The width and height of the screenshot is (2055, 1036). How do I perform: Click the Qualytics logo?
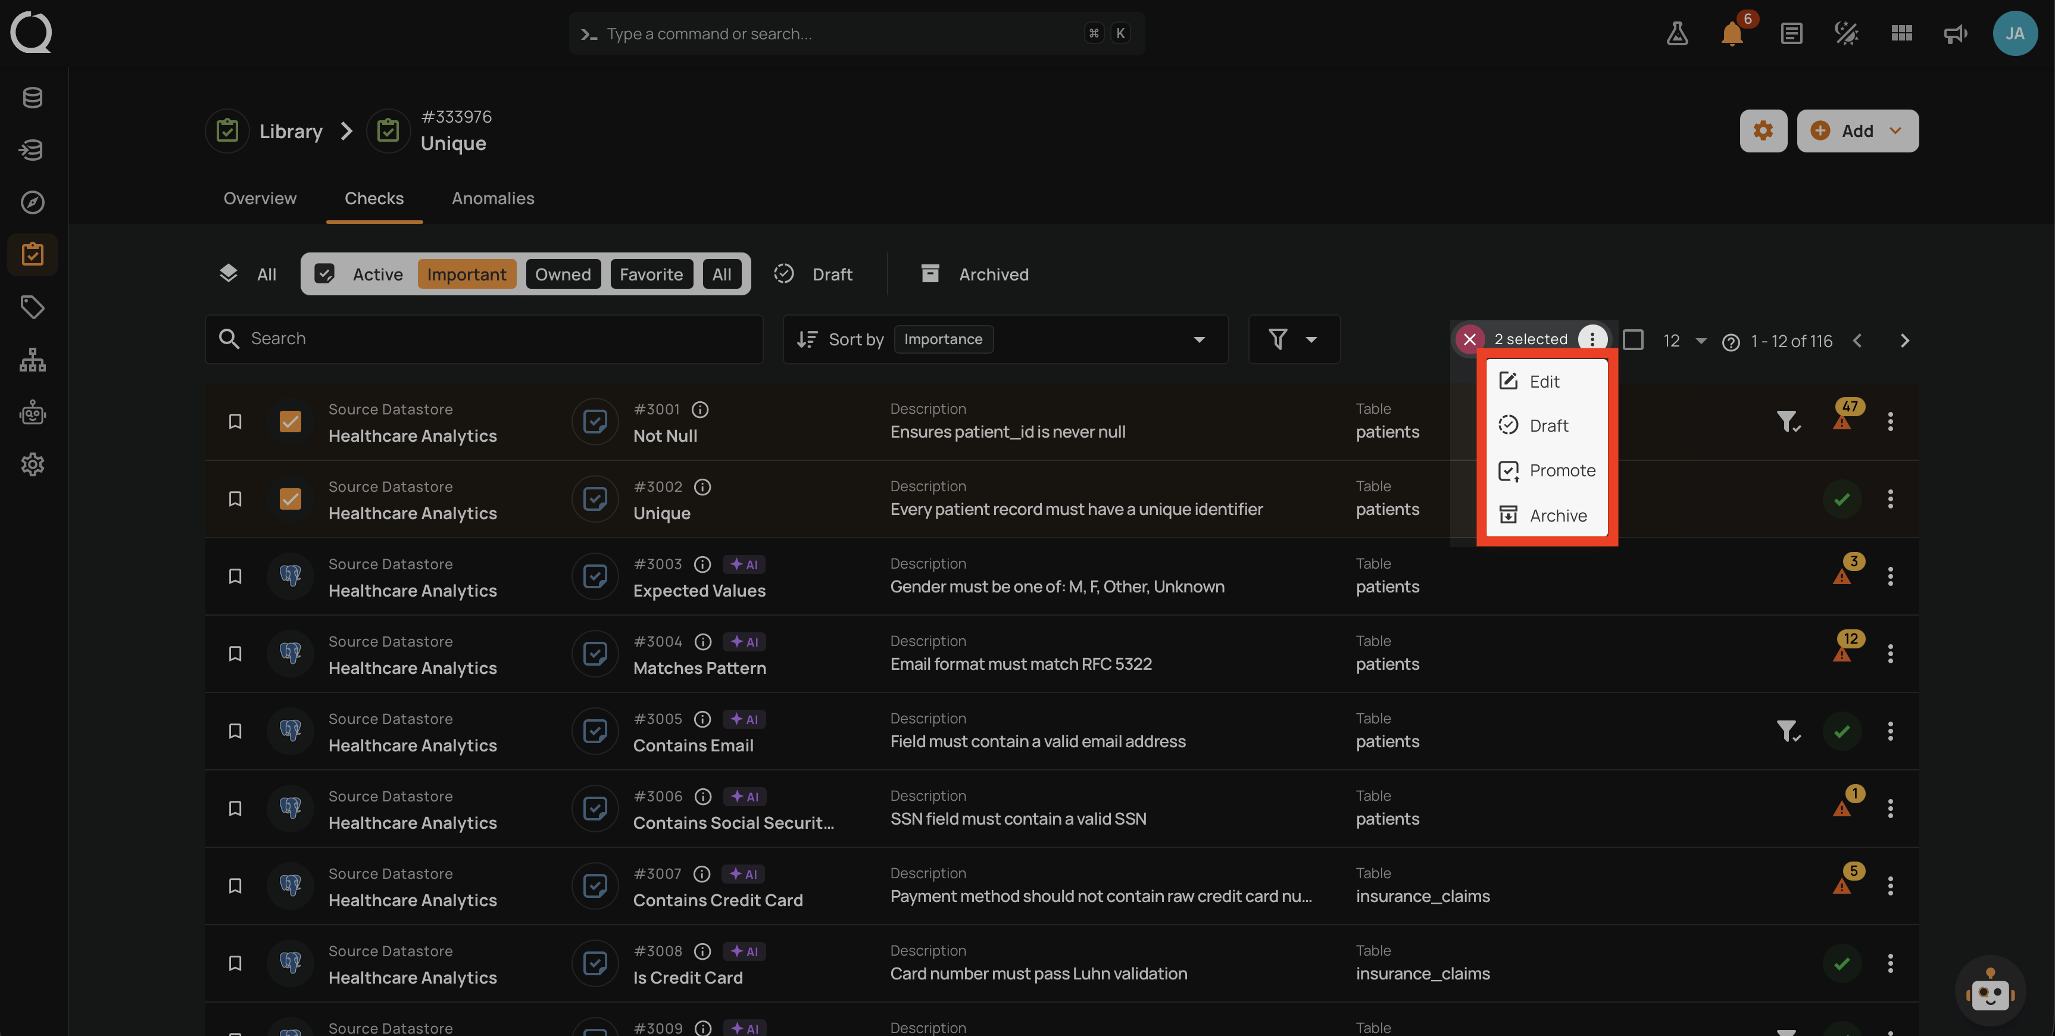coord(31,33)
